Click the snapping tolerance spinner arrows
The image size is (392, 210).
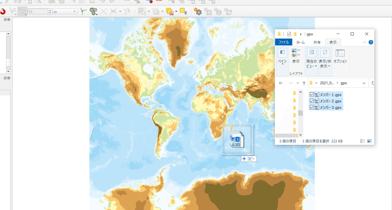point(50,11)
